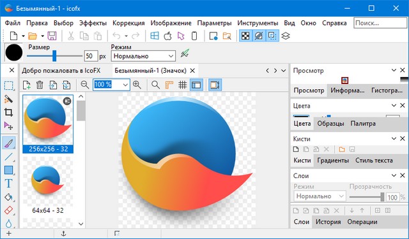Expand the Цвета panel options chevron
This screenshot has width=409, height=239.
click(x=394, y=106)
